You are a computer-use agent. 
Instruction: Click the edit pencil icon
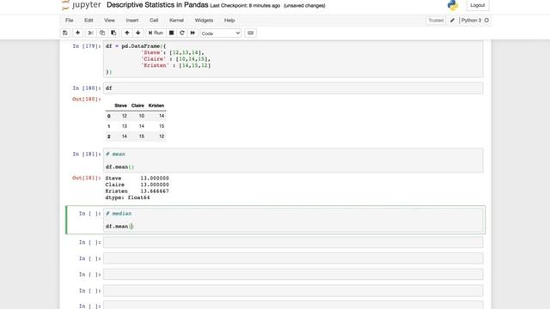(x=452, y=21)
